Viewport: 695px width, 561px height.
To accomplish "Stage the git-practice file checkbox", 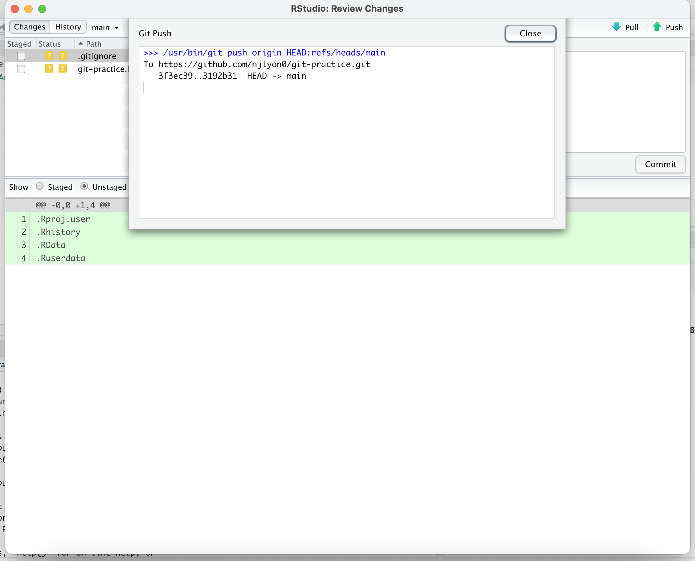I will point(21,69).
